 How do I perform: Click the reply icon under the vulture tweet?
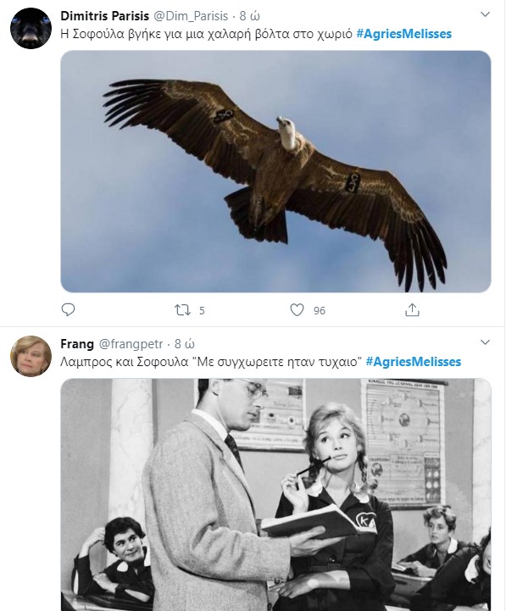tap(68, 310)
